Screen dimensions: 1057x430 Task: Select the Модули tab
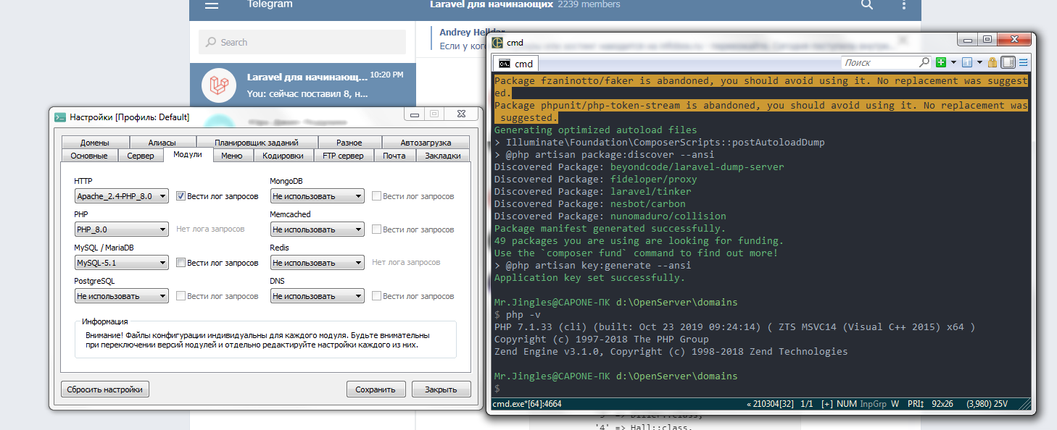point(188,155)
